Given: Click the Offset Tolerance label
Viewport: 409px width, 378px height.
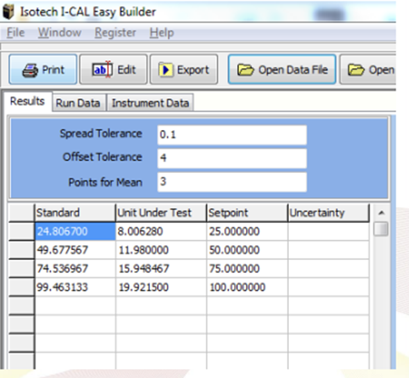Looking at the screenshot, I should (x=102, y=157).
